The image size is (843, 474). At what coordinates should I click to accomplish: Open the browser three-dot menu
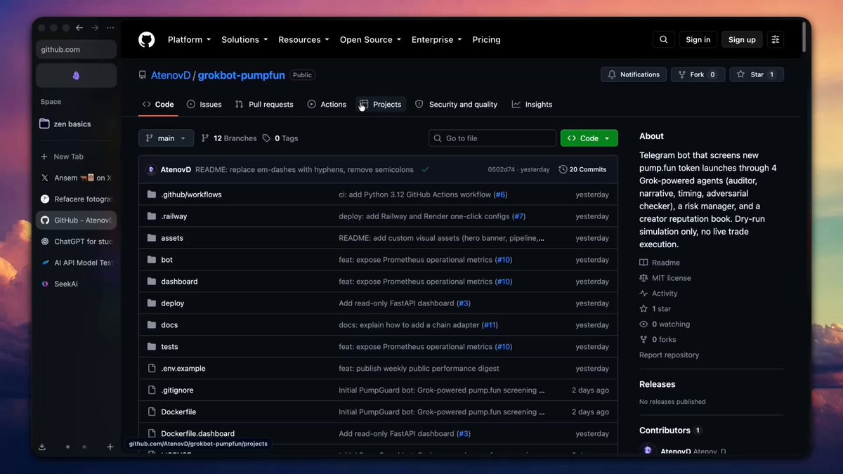click(x=110, y=28)
